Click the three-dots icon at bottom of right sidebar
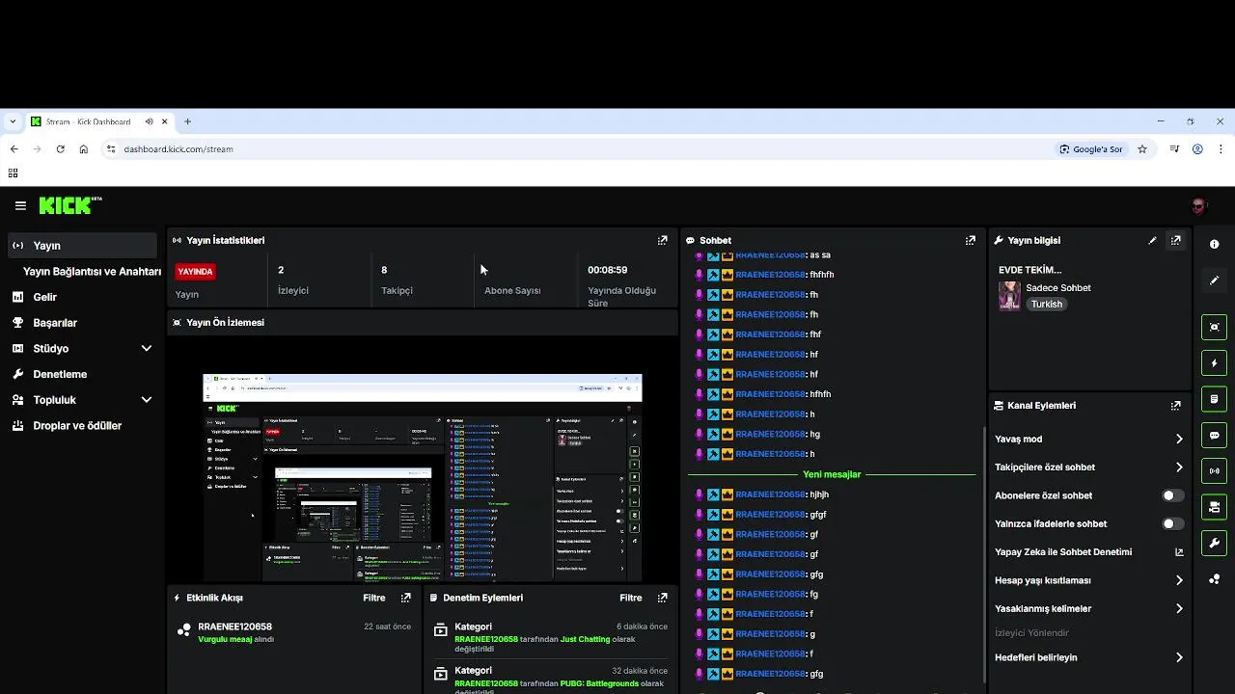The width and height of the screenshot is (1235, 694). 1214,579
